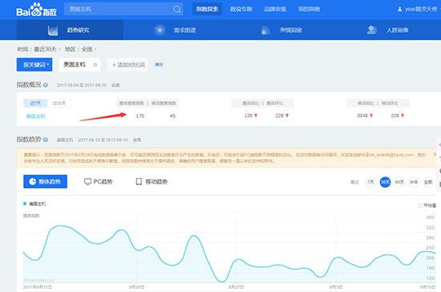Click the 20% mobile month-on-month value
This screenshot has height=292, width=441.
394,116
